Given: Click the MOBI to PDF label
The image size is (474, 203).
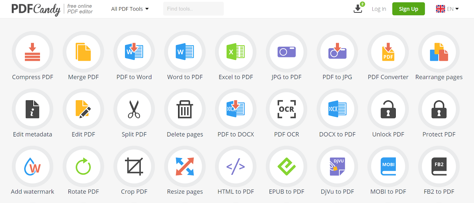Looking at the screenshot, I should click(388, 191).
